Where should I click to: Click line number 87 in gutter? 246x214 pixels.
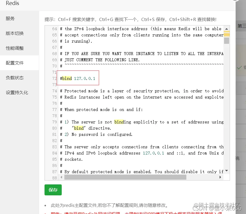(x=54, y=172)
